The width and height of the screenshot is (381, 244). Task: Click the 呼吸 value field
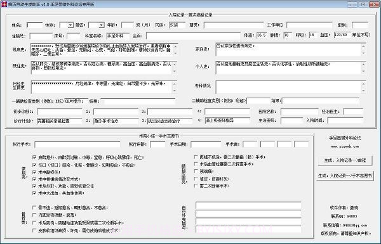click(313, 35)
